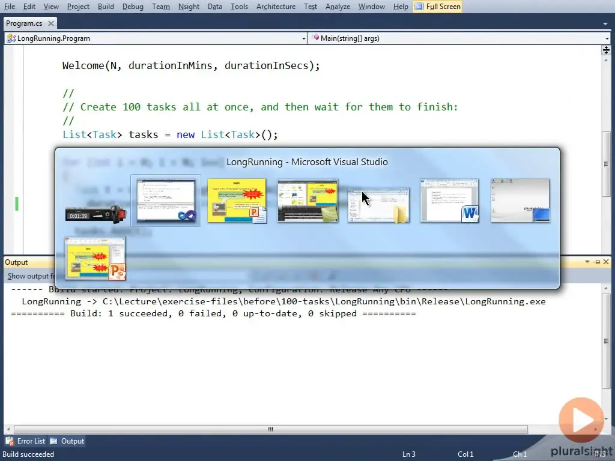Click the editor split-window handle icon
615x461 pixels.
[606, 50]
